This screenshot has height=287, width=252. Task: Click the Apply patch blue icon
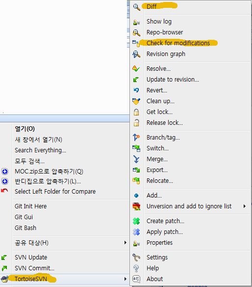[136, 232]
